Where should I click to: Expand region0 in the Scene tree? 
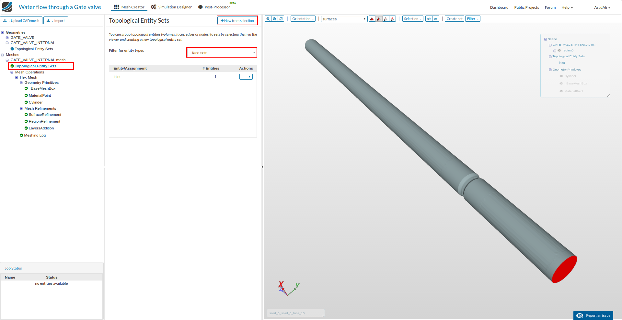(555, 51)
